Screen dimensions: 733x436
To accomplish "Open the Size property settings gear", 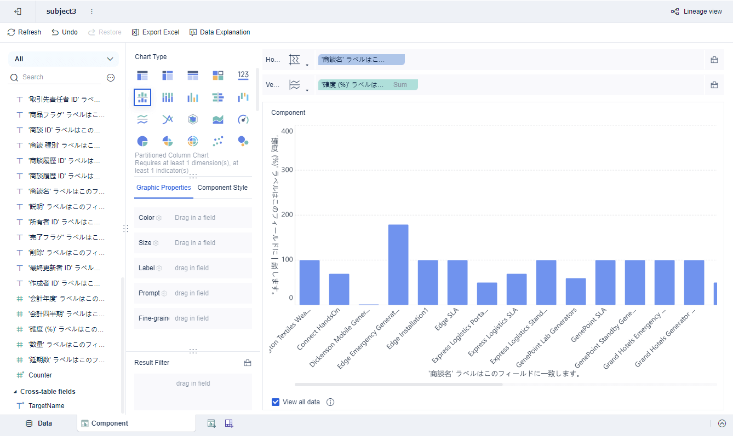I will [156, 243].
